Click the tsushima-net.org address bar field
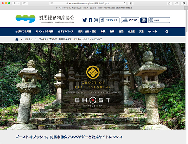 pyautogui.click(x=88, y=3)
